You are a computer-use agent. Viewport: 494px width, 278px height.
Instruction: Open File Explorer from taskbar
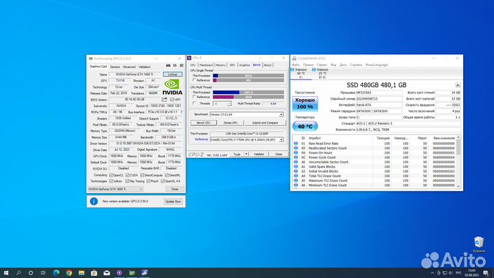point(81,273)
